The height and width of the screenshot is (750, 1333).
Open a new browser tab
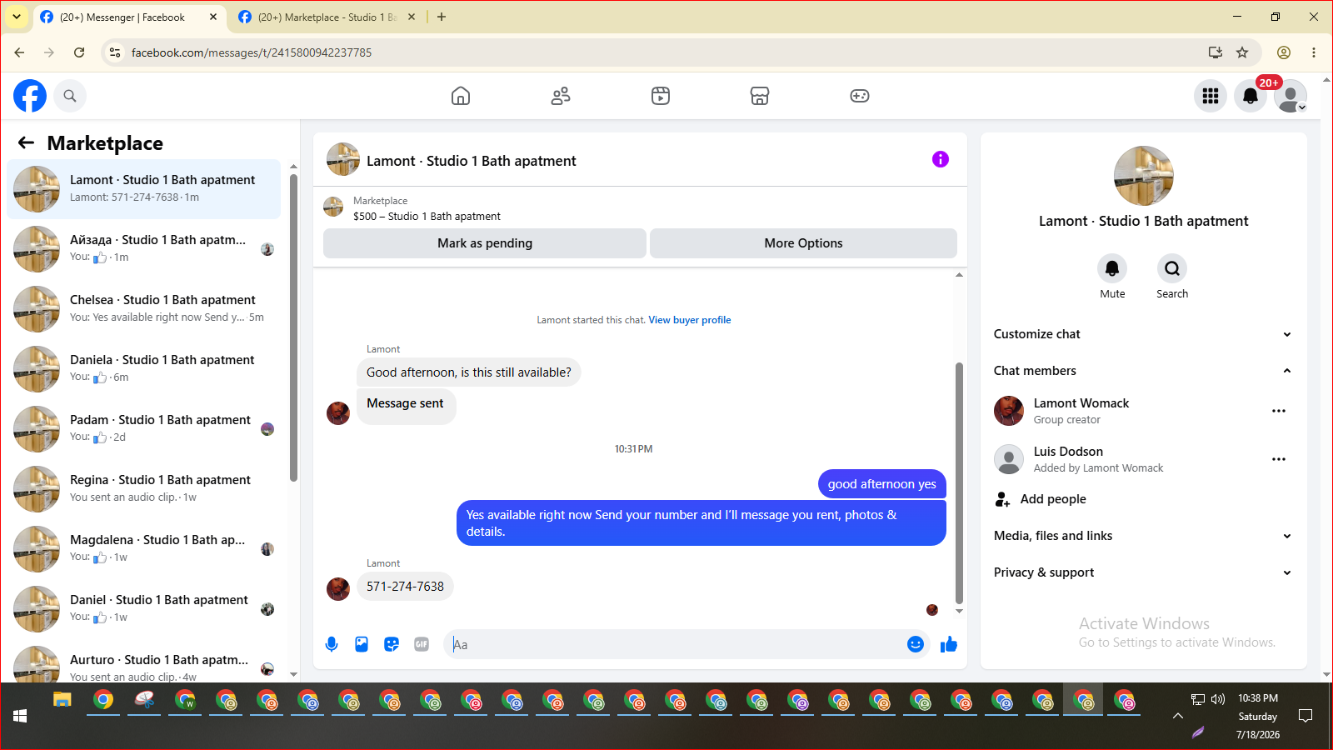tap(442, 17)
